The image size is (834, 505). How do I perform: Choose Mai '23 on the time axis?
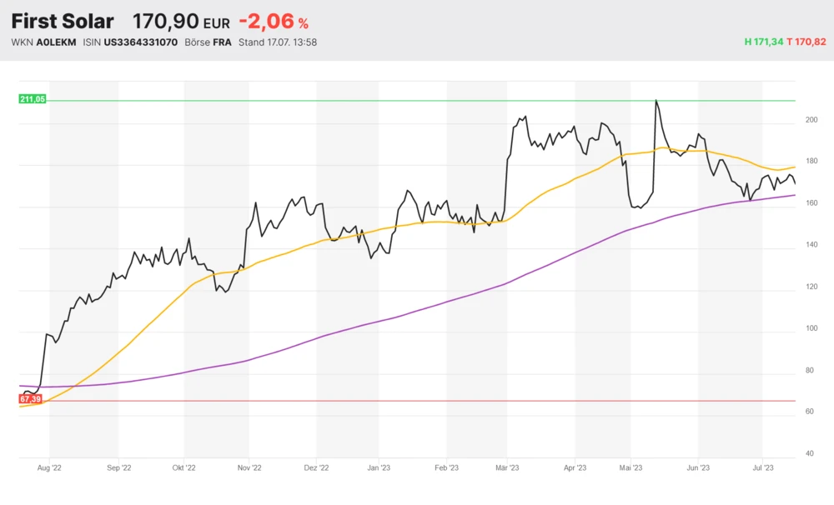631,468
